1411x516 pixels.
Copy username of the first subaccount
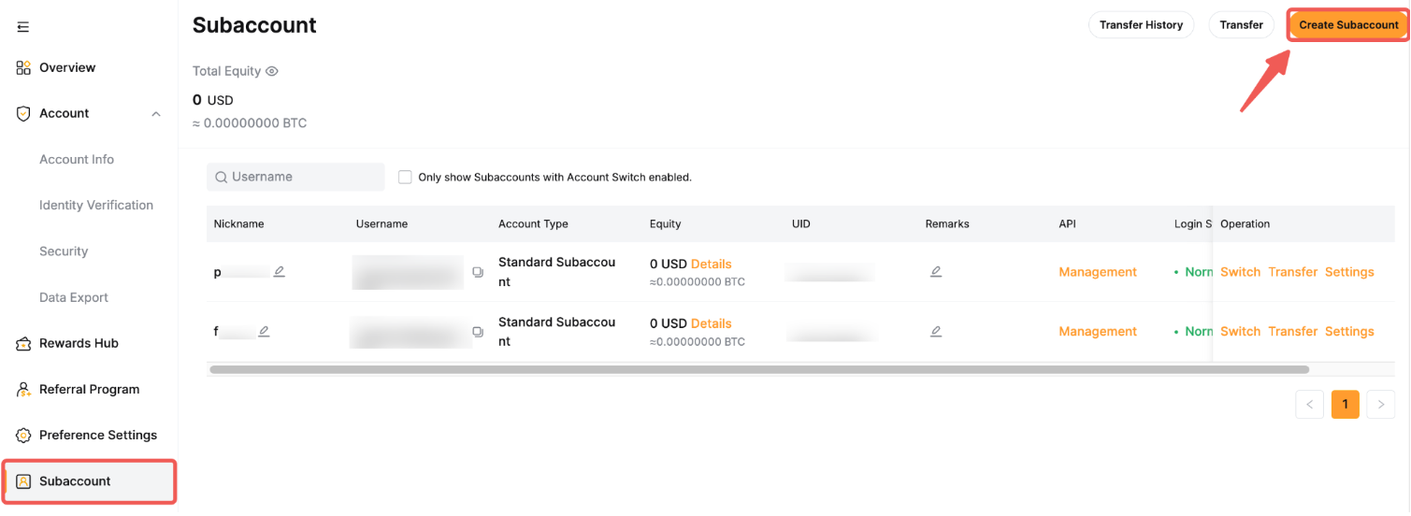click(478, 272)
